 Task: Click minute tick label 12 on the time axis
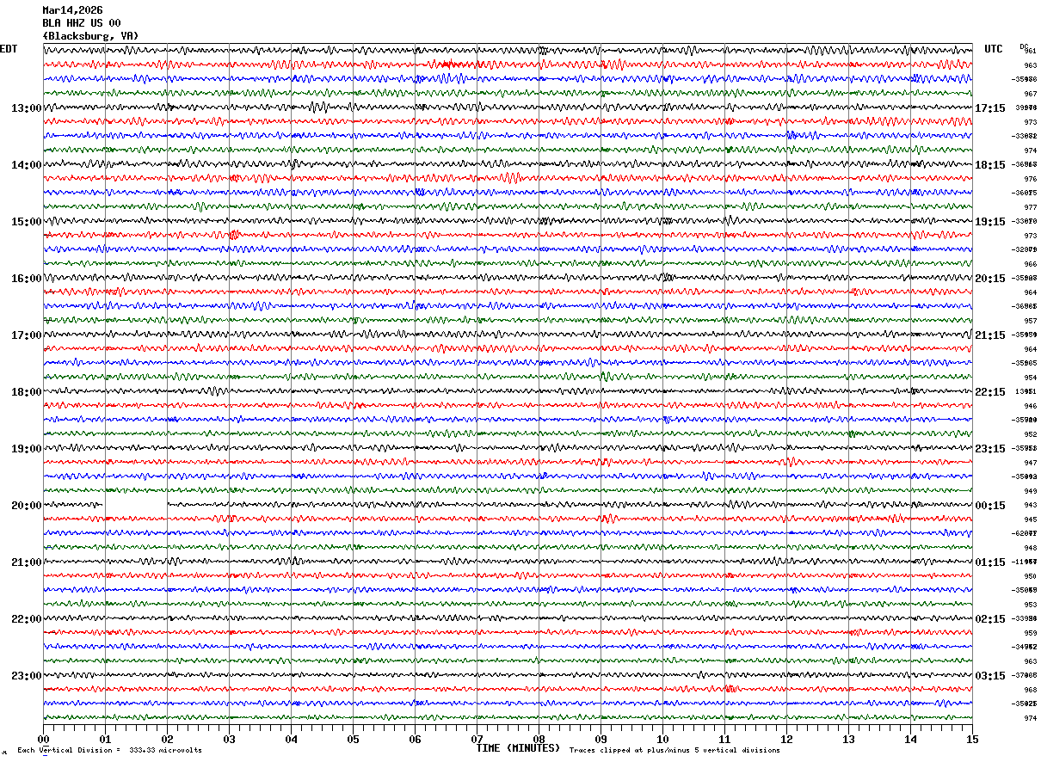coord(786,739)
